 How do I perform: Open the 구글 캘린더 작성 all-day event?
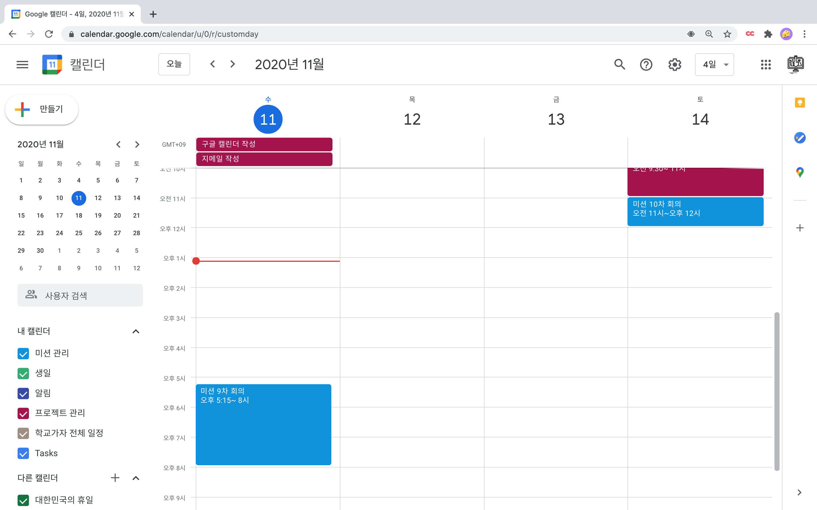click(x=264, y=144)
